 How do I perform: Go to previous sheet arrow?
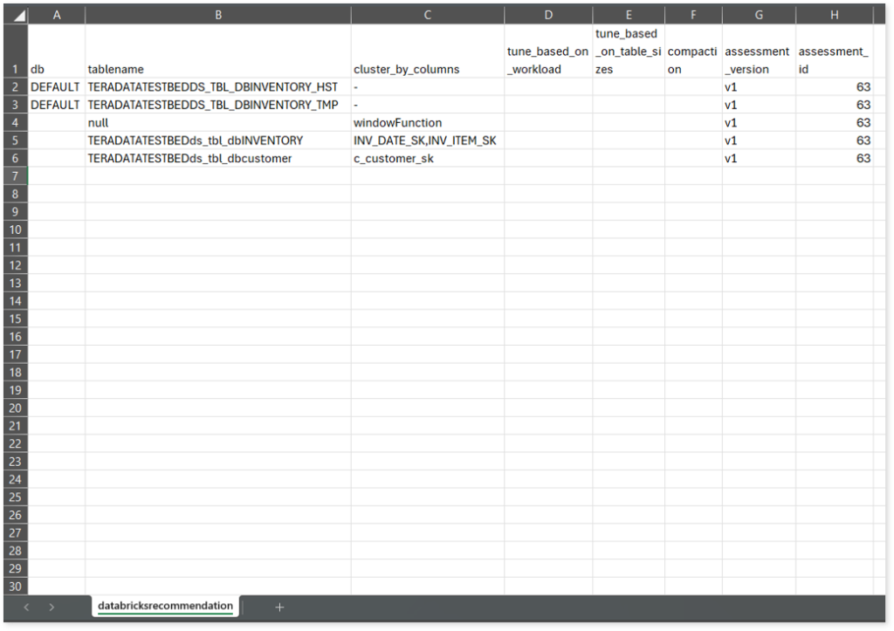[x=26, y=607]
